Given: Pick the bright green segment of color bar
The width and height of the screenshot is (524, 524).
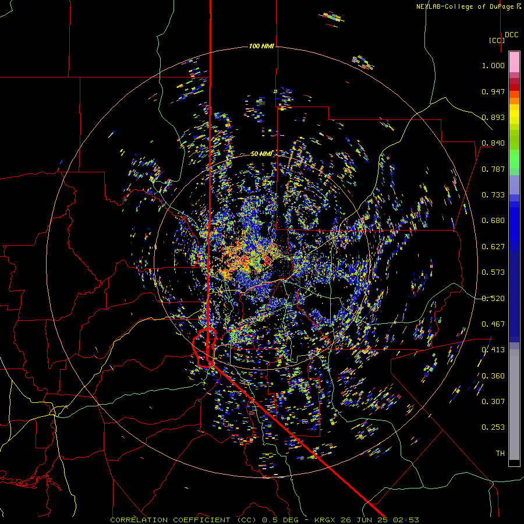Looking at the screenshot, I should pyautogui.click(x=514, y=159).
